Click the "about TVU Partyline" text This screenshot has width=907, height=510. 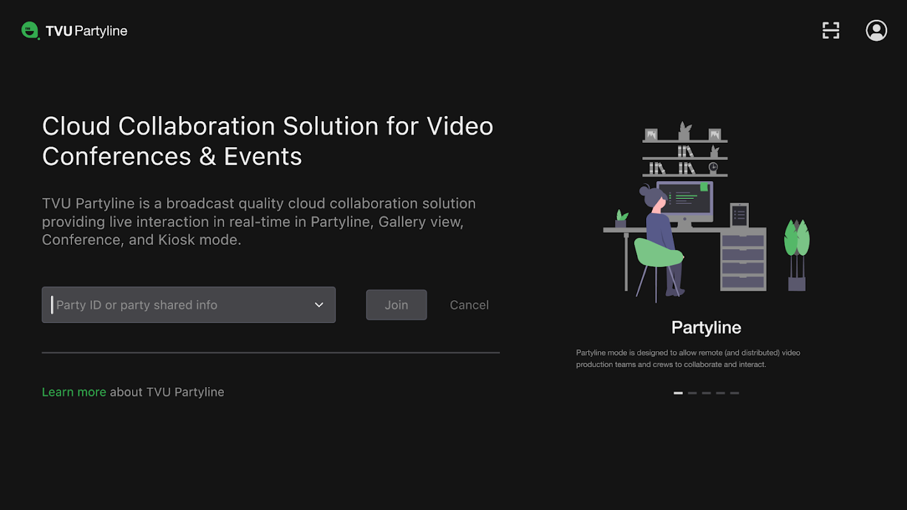pyautogui.click(x=167, y=392)
